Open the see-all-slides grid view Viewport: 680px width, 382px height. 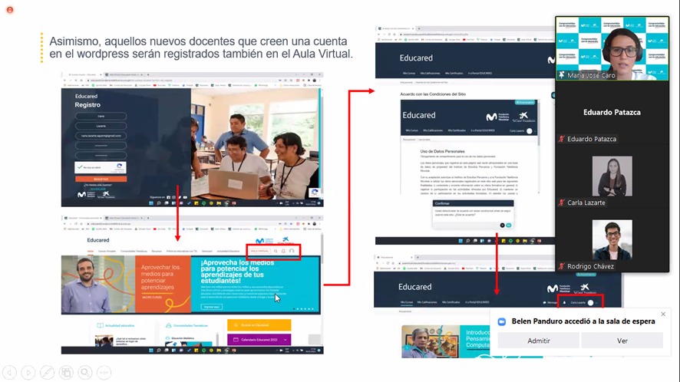[66, 372]
